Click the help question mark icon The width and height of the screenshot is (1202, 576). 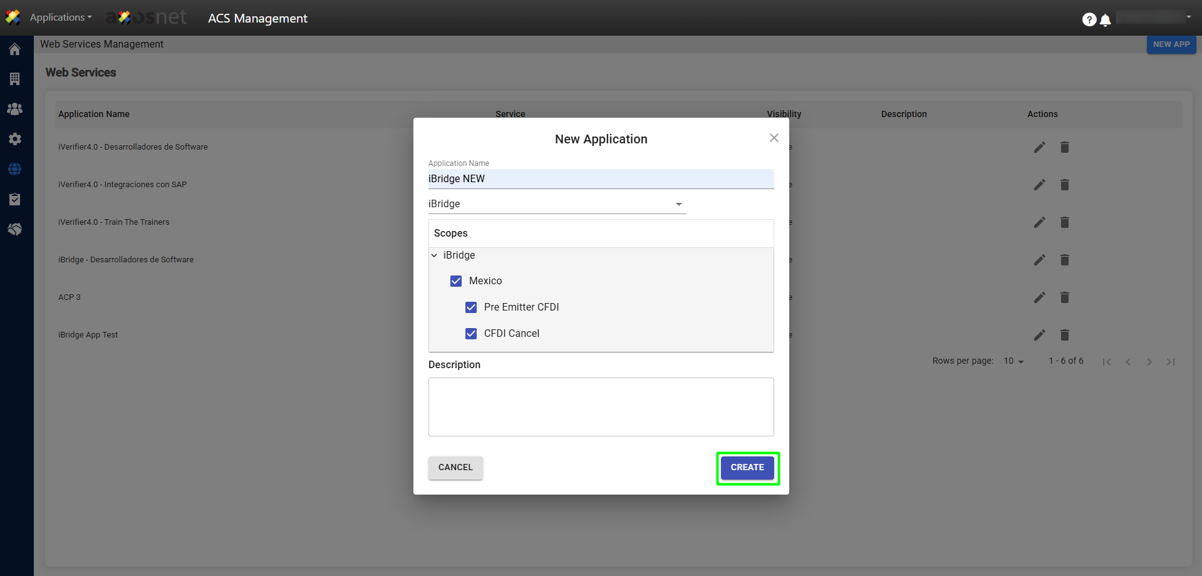click(1089, 20)
